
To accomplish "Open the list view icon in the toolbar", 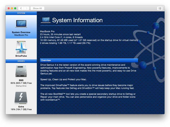I will [x=160, y=8].
